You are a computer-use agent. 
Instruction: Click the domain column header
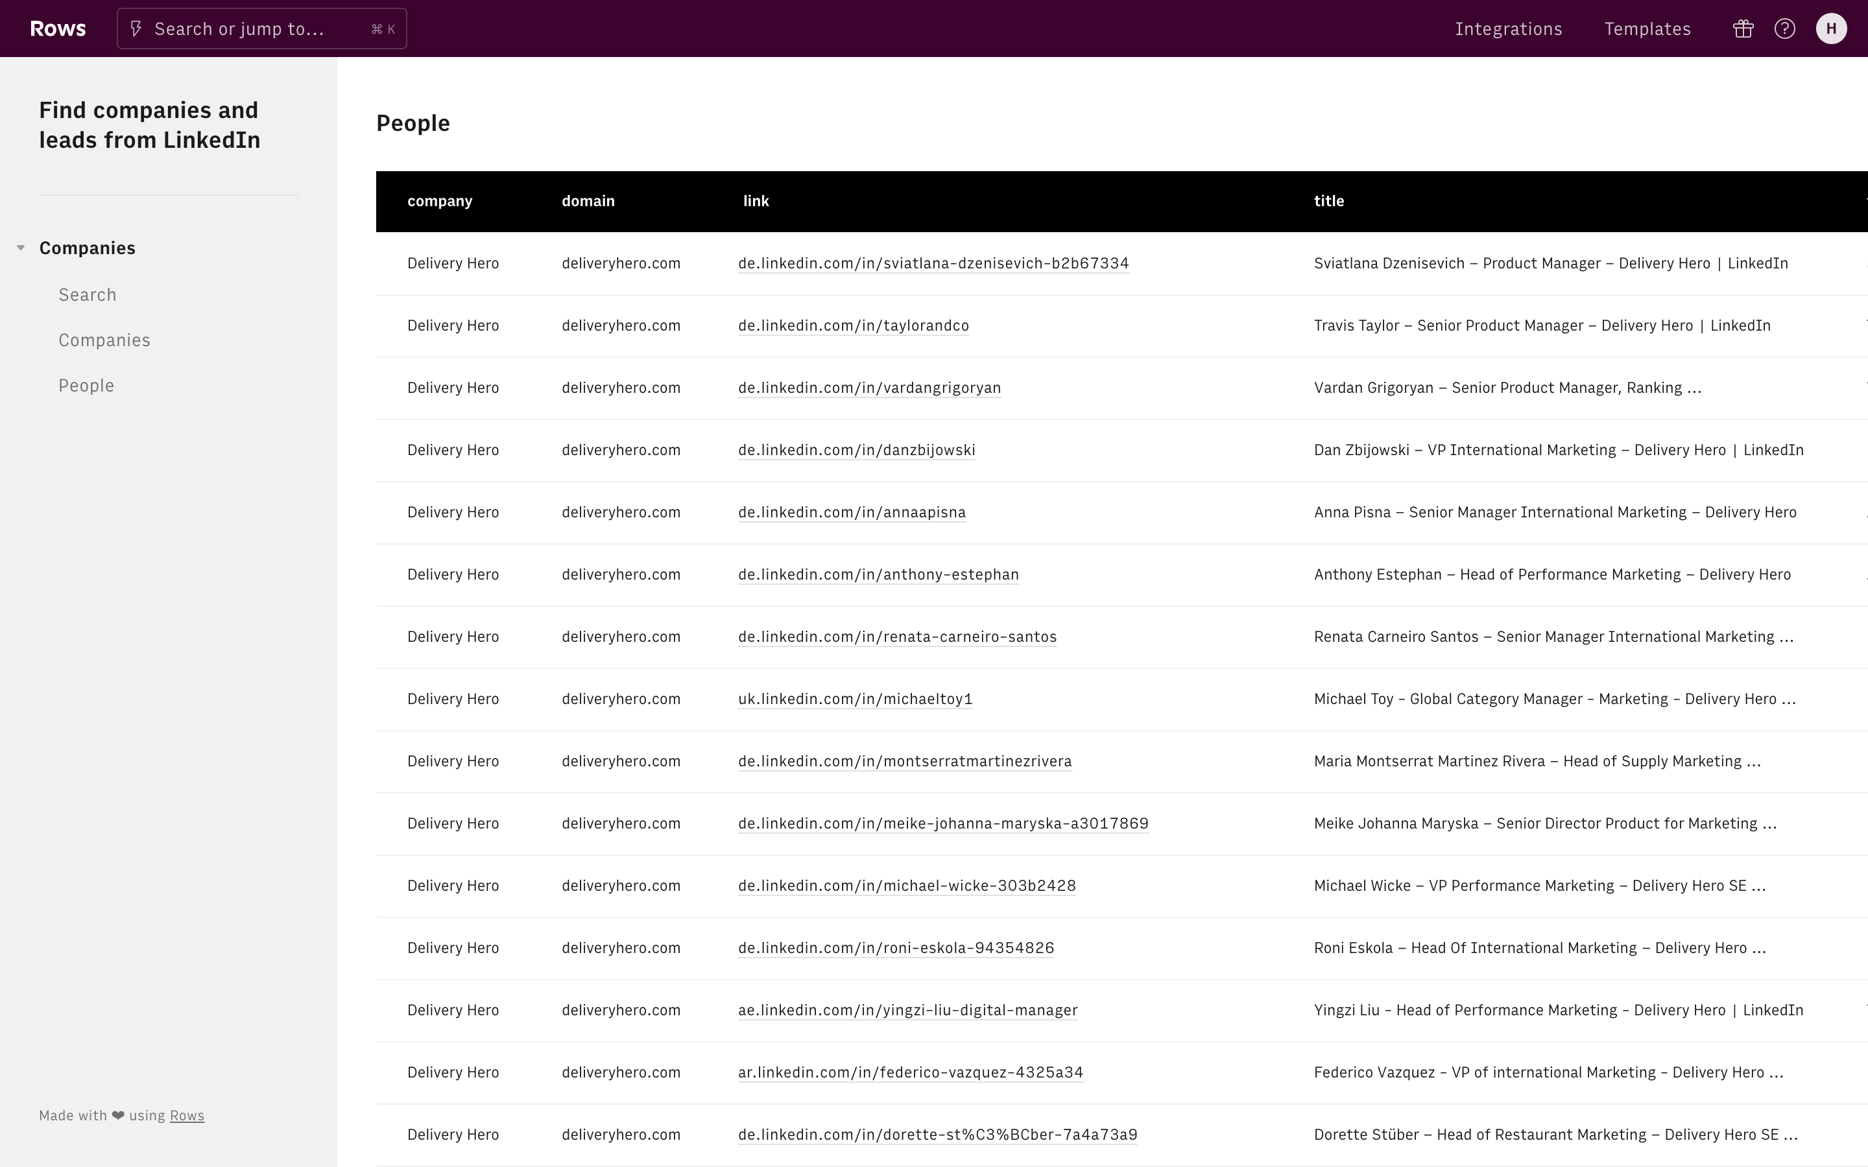(x=588, y=201)
